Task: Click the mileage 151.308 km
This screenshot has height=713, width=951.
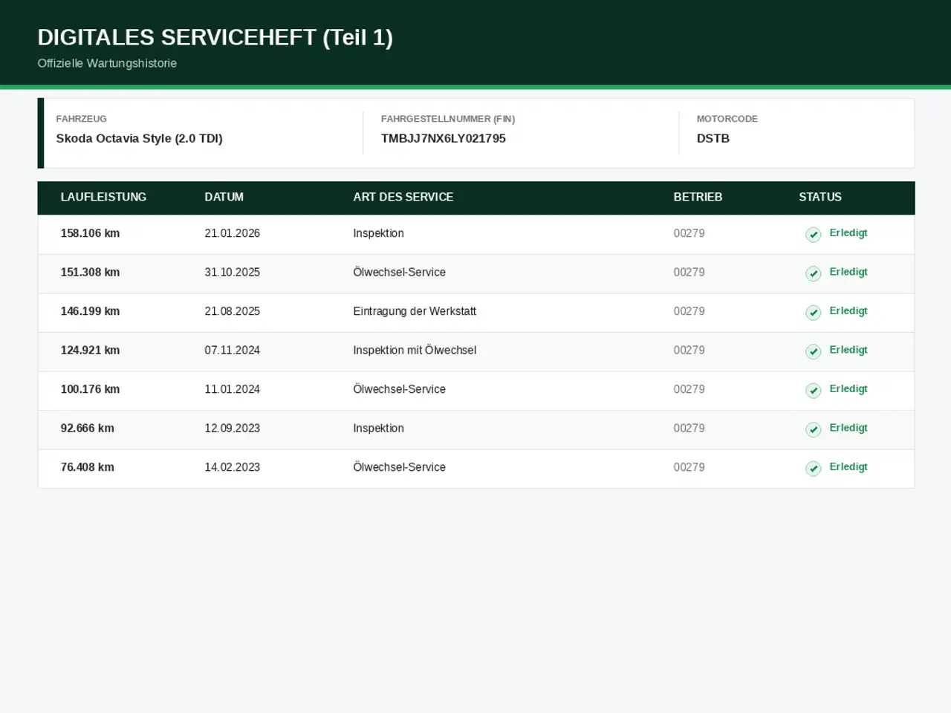Action: (90, 273)
